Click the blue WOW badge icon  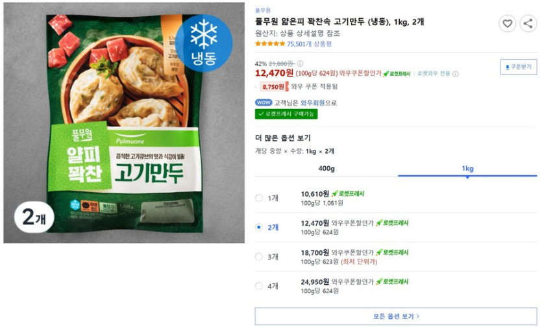click(264, 103)
